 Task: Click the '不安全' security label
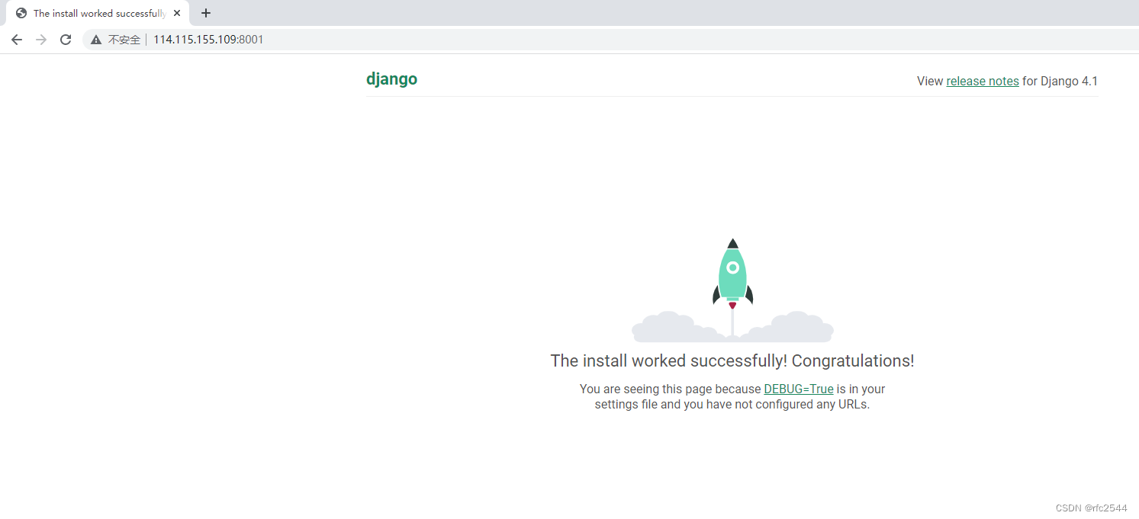click(x=124, y=40)
